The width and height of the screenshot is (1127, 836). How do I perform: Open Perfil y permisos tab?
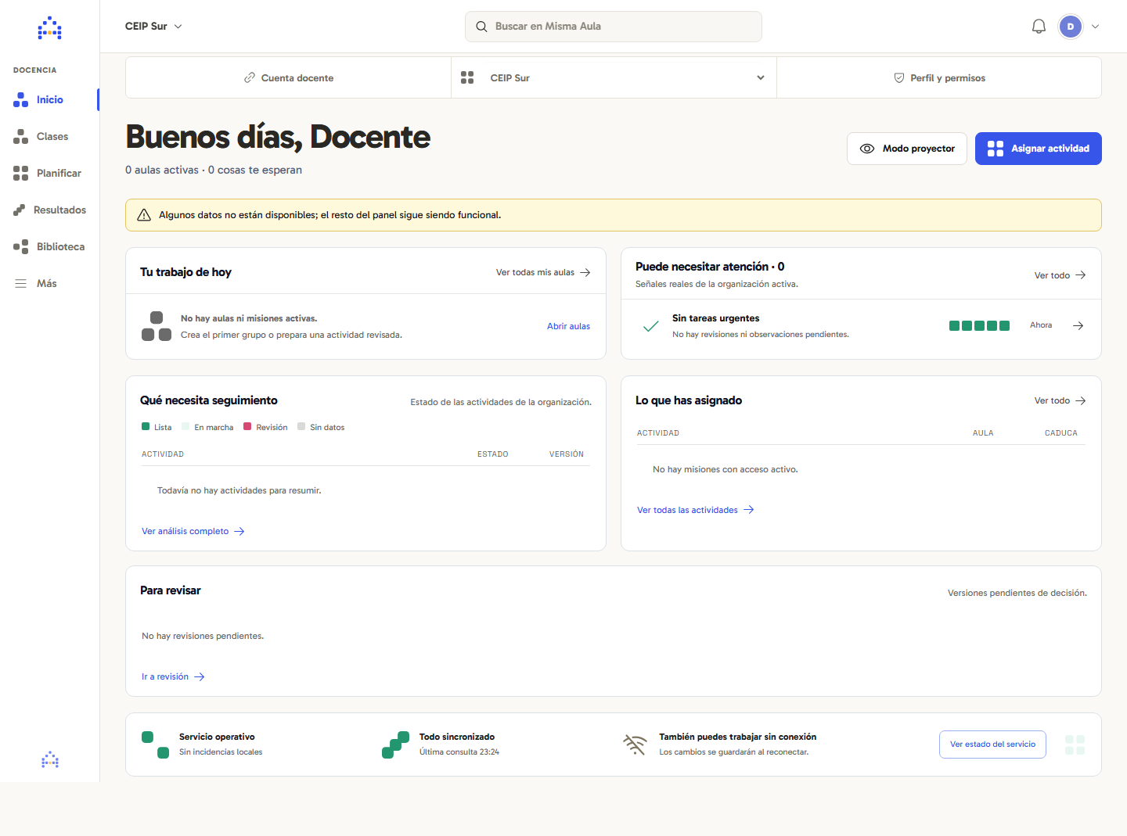(x=939, y=77)
